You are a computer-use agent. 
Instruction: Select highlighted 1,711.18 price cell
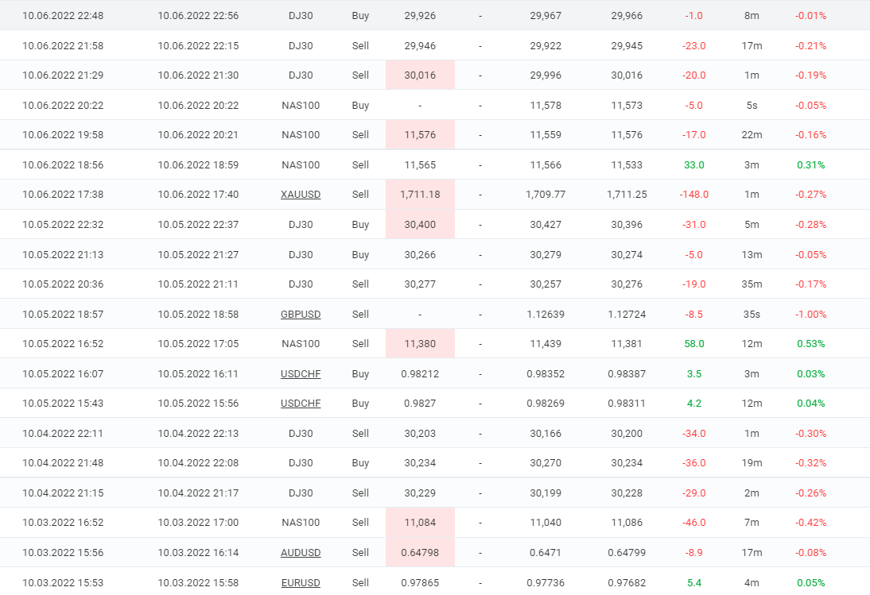click(x=420, y=195)
